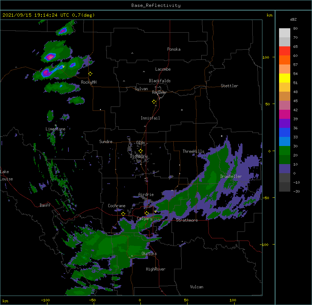Click the 45 value in the dBZ legend
The image size is (312, 305).
[295, 101]
